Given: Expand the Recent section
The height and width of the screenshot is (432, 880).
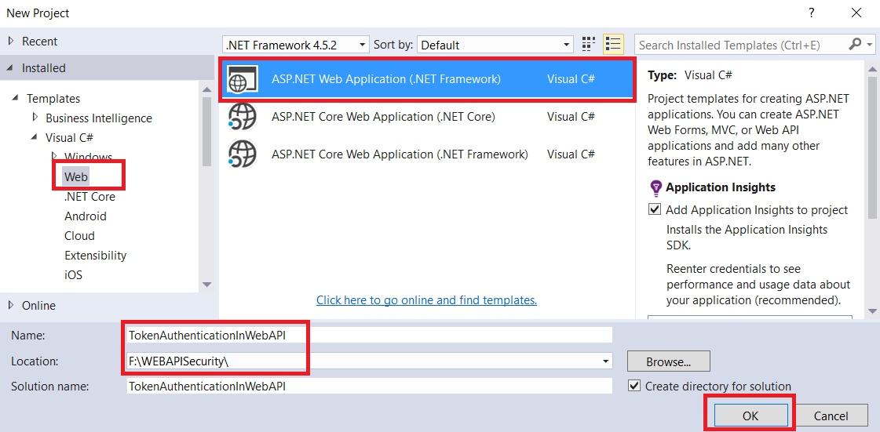Looking at the screenshot, I should tap(11, 41).
